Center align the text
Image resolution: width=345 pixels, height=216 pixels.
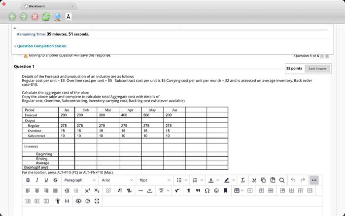pyautogui.click(x=37, y=191)
